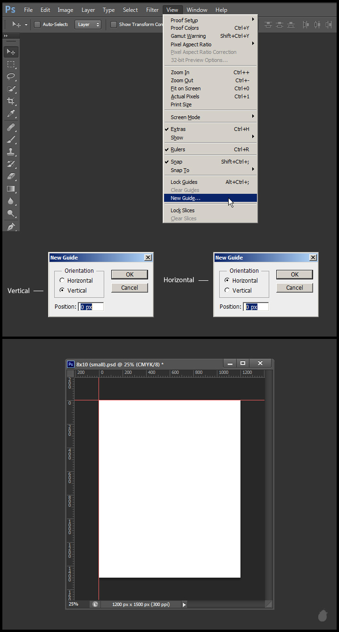Image resolution: width=339 pixels, height=632 pixels.
Task: Select the Crop tool
Action: [x=11, y=101]
